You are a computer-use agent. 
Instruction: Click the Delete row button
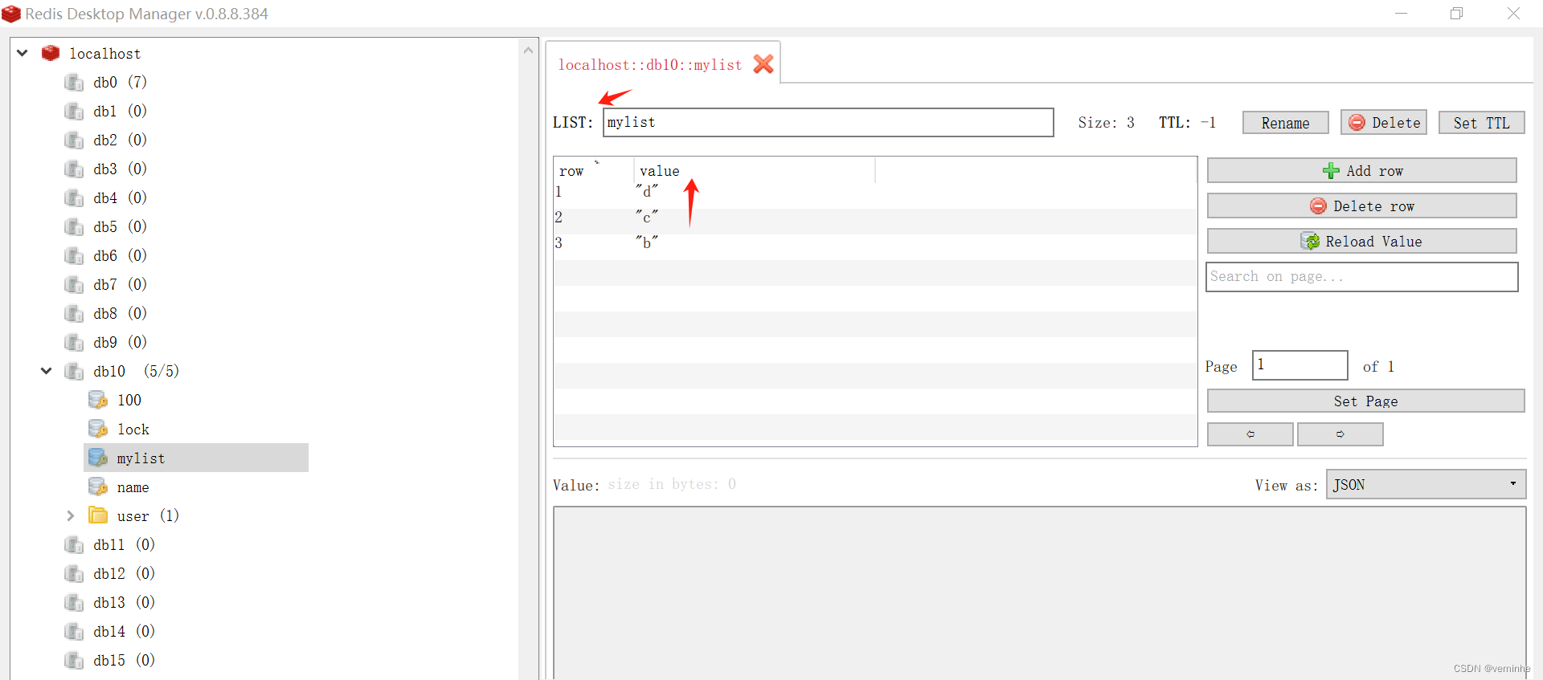pos(1361,206)
